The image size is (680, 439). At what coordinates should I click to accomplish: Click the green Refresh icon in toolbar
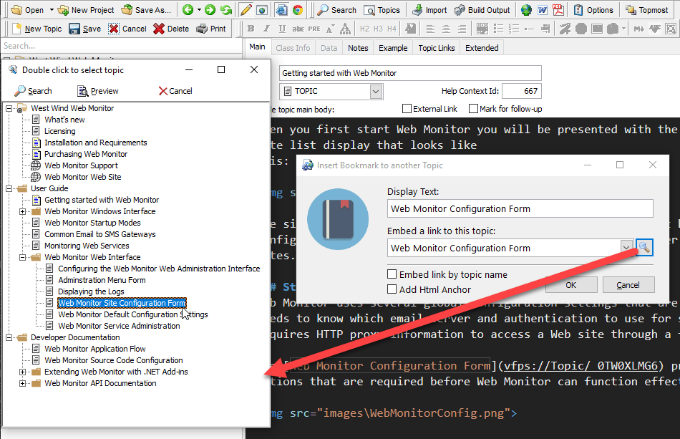(x=226, y=9)
